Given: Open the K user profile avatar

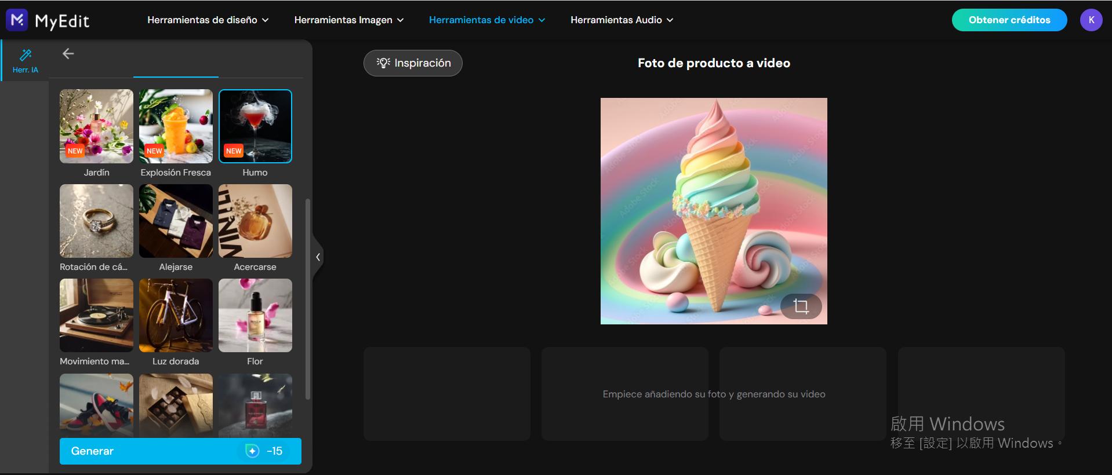Looking at the screenshot, I should click(1091, 20).
